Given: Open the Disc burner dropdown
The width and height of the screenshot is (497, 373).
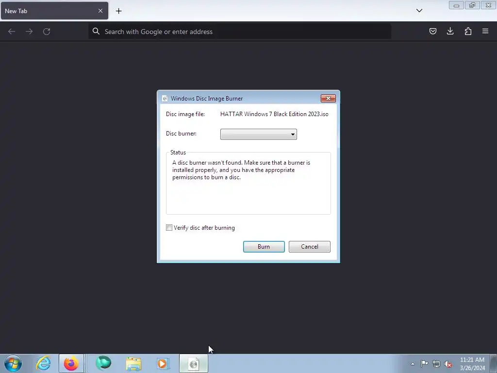Looking at the screenshot, I should 258,134.
